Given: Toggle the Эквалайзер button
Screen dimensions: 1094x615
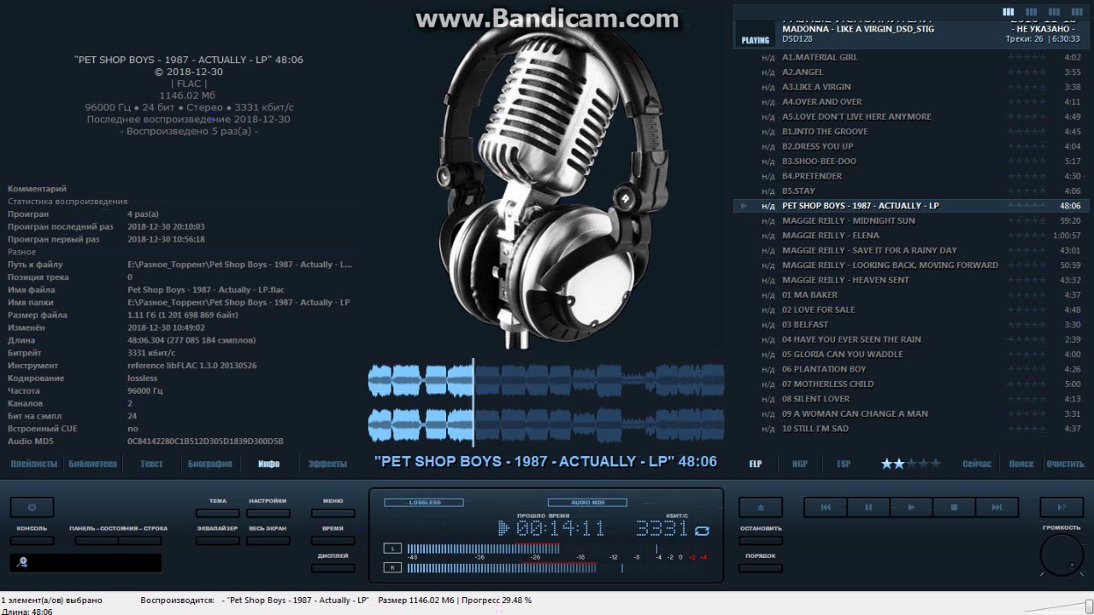Looking at the screenshot, I should point(218,541).
